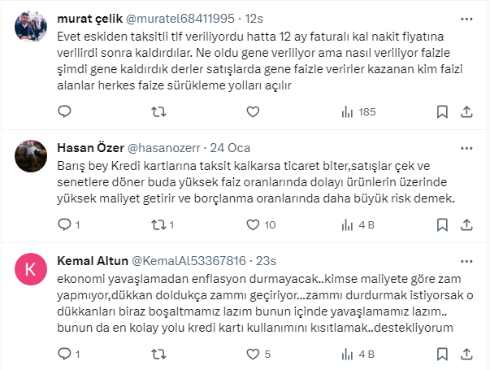Reply to murat çelik's tweet
490x370 pixels.
coord(65,111)
